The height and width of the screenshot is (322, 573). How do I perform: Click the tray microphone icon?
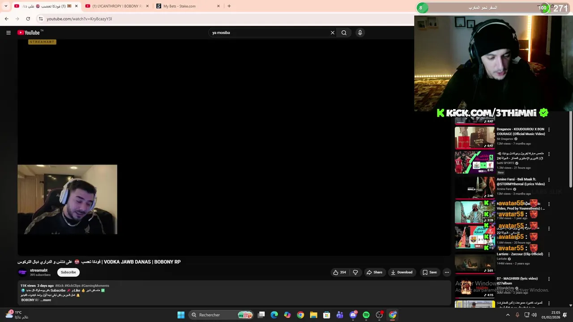point(517,315)
